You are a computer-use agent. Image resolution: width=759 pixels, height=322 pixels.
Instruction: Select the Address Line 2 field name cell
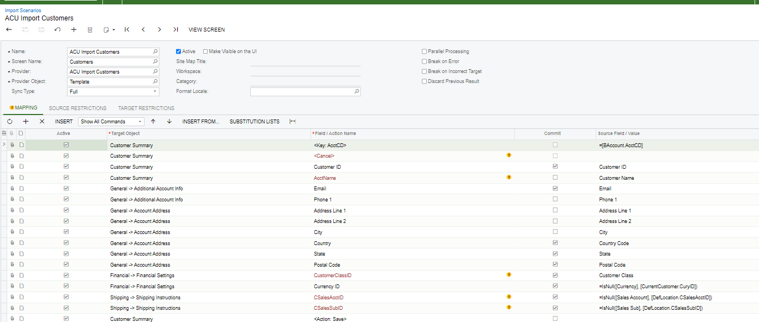coord(412,221)
